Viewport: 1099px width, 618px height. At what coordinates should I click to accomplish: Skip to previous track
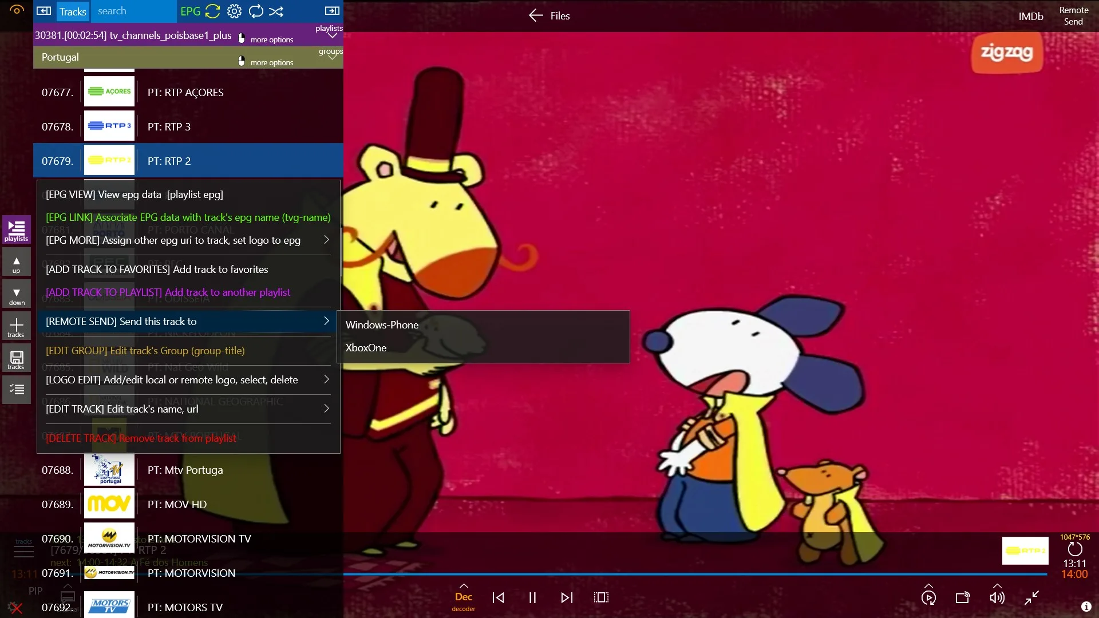498,597
